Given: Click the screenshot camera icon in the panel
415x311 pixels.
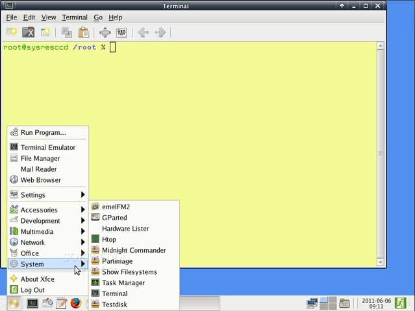Looking at the screenshot, I should (345, 303).
